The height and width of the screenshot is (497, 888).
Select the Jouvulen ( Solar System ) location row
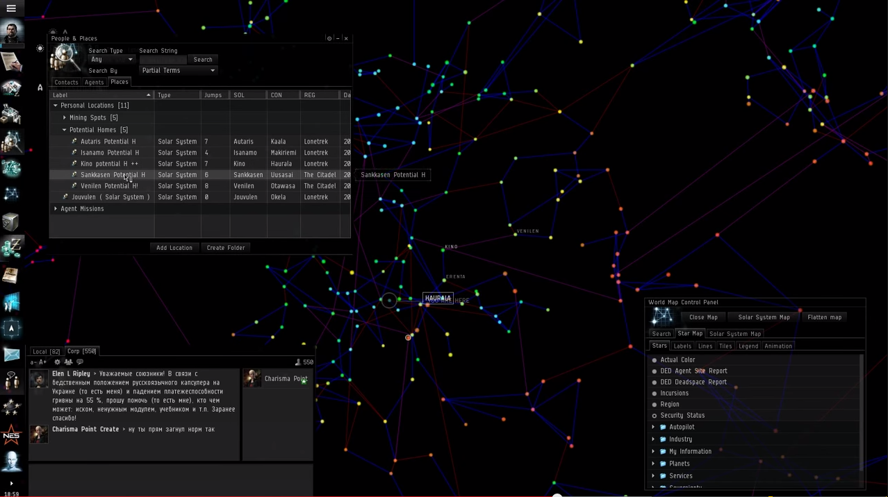pyautogui.click(x=199, y=197)
